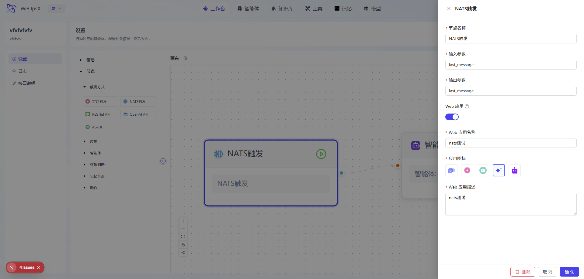Fit canvas view with fullscreen icon
584x279 pixels.
(x=183, y=237)
